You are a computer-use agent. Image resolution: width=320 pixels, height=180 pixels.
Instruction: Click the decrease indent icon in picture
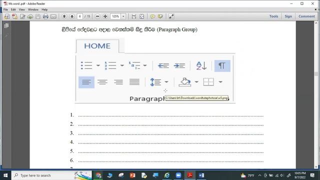click(x=163, y=65)
